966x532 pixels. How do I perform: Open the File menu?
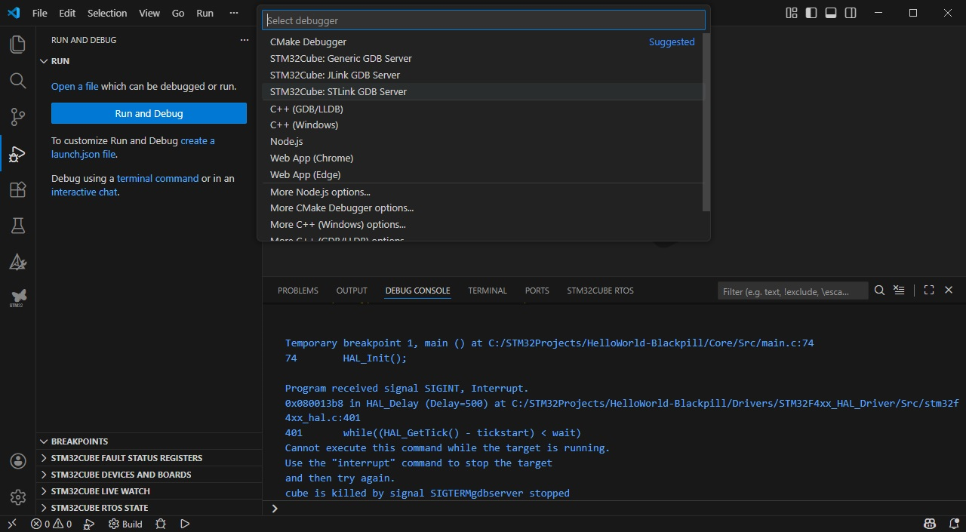click(x=40, y=13)
